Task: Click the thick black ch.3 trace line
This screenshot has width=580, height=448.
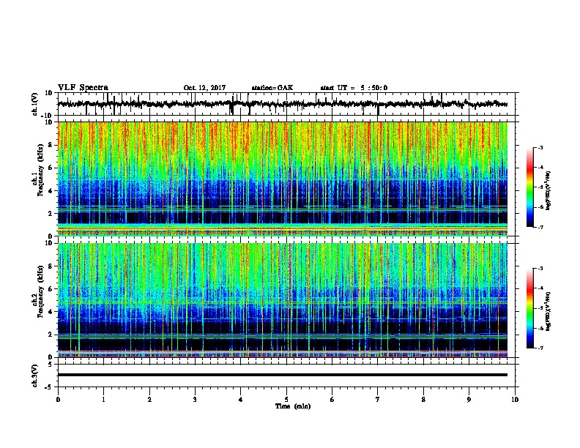Action: 282,375
